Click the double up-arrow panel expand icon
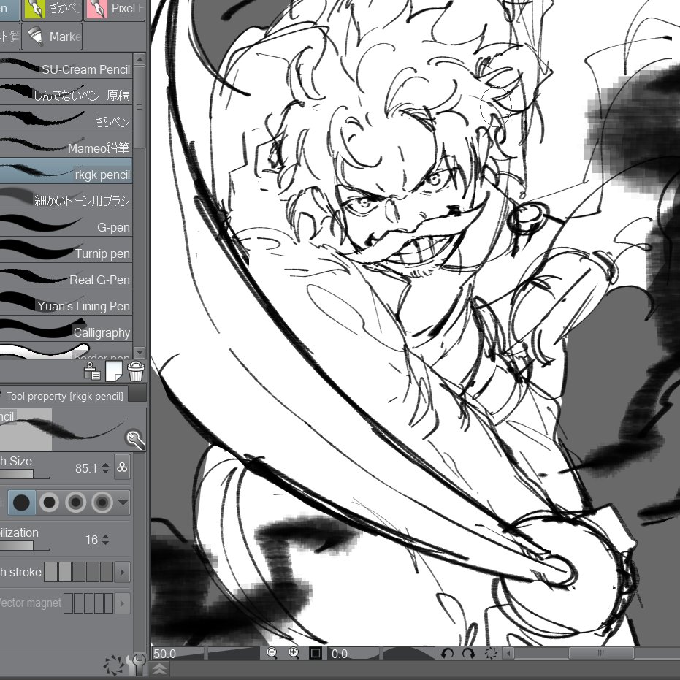This screenshot has width=680, height=680. pos(160,669)
